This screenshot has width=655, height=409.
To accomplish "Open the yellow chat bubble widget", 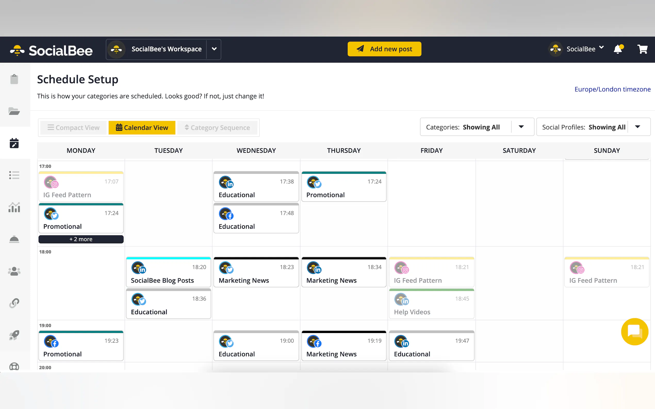I will (634, 331).
